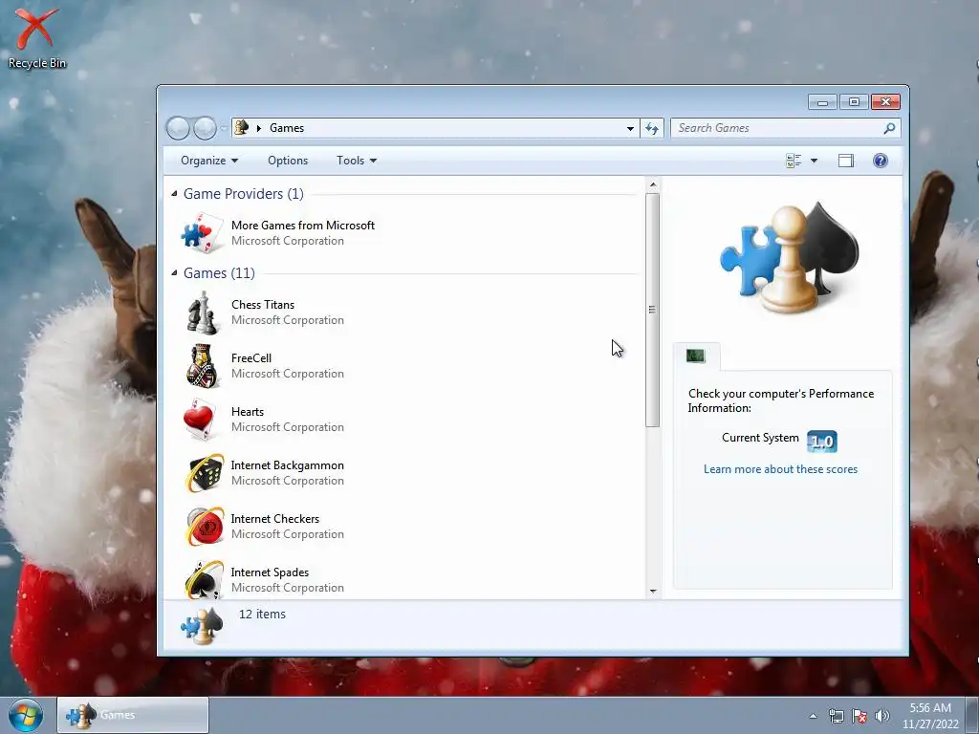This screenshot has height=734, width=979.
Task: Click the taskbar clock and date
Action: click(930, 716)
